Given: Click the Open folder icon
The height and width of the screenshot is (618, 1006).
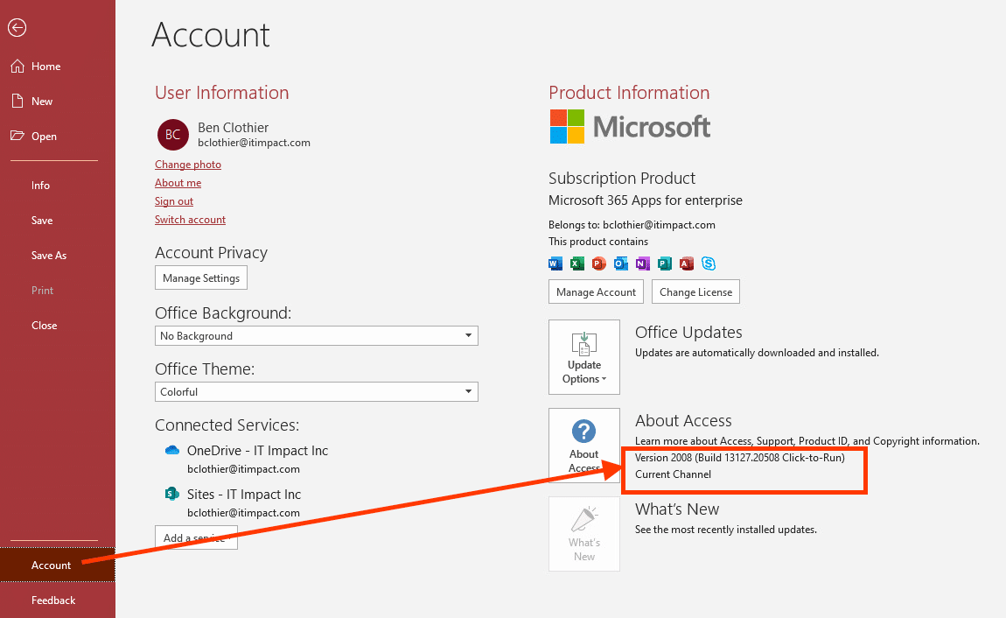Looking at the screenshot, I should 17,136.
